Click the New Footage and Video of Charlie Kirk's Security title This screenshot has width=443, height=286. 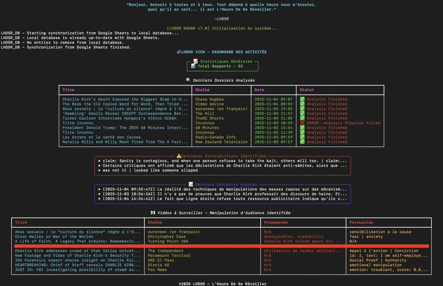78,255
